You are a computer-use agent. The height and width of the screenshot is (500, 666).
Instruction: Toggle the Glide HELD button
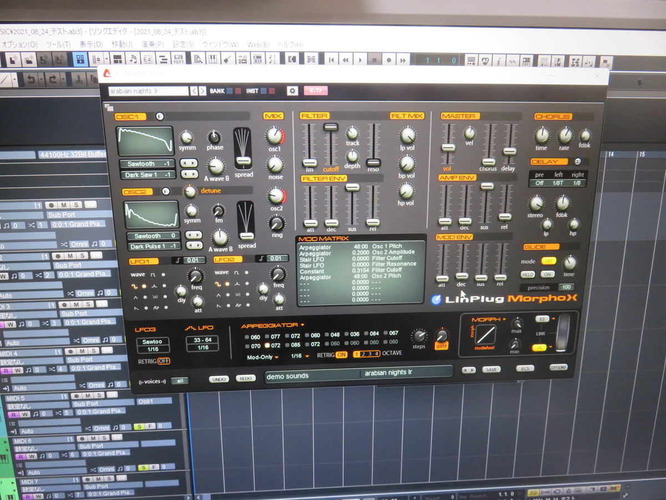point(528,274)
